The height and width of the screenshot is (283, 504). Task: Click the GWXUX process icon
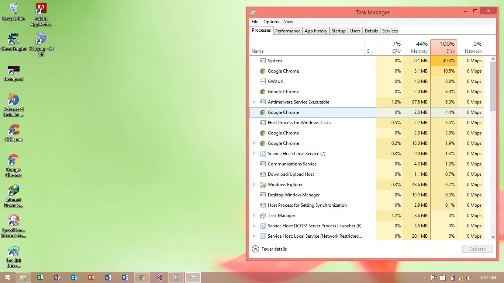click(x=263, y=81)
